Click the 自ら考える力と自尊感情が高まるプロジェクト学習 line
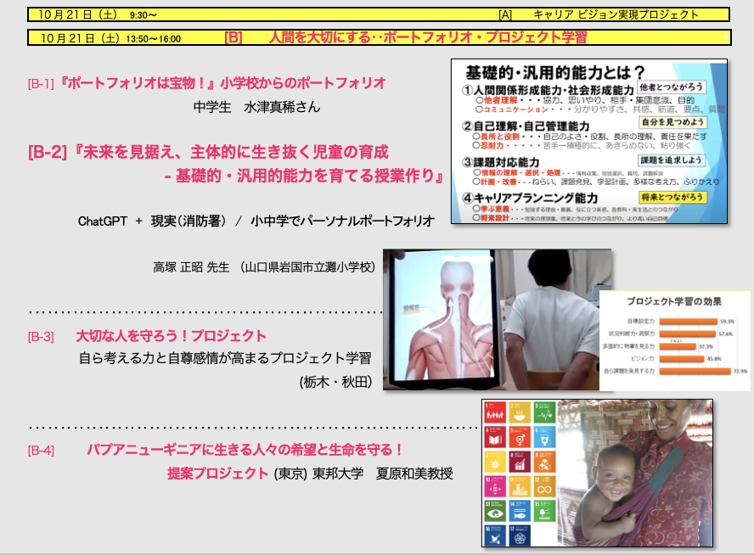Image resolution: width=754 pixels, height=555 pixels. pyautogui.click(x=225, y=358)
